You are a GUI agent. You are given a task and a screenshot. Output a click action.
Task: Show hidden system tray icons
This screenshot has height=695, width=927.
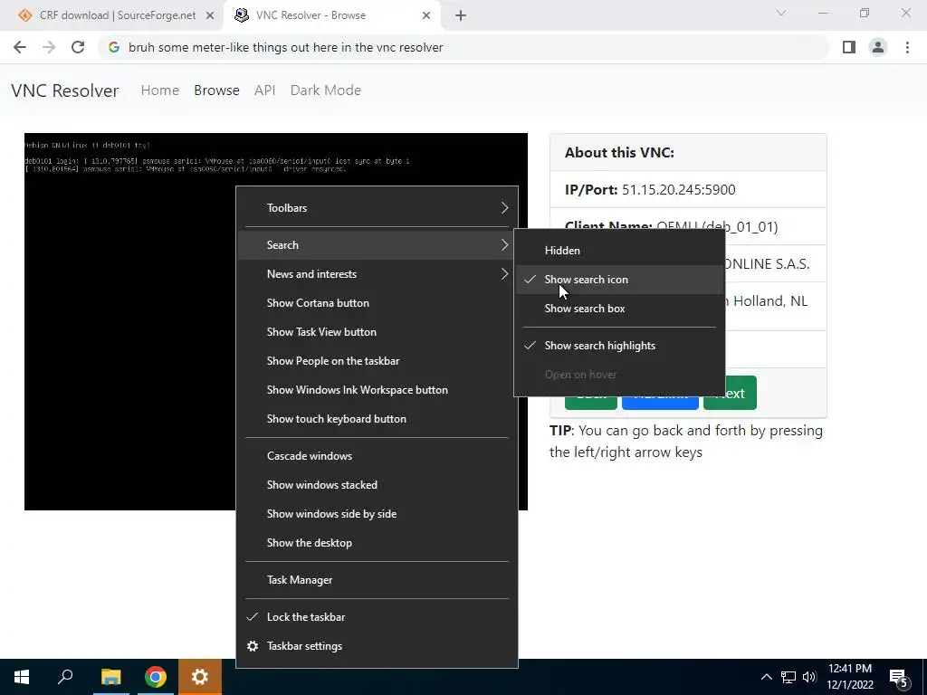point(766,677)
